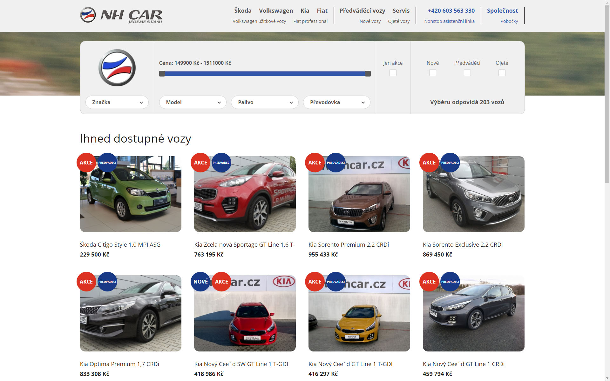
Task: Click AKCE badge on yellow Cee'd T-GDI card
Action: click(x=315, y=282)
